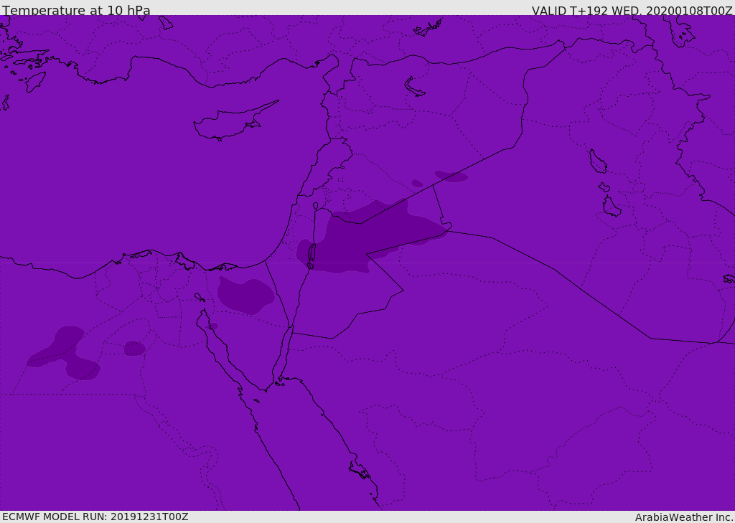Image resolution: width=735 pixels, height=523 pixels.
Task: Click the large lake in eastern Iraq
Action: coord(598,161)
